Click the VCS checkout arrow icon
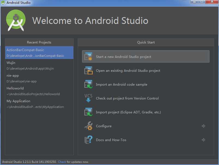The image size is (219, 165). [88, 98]
